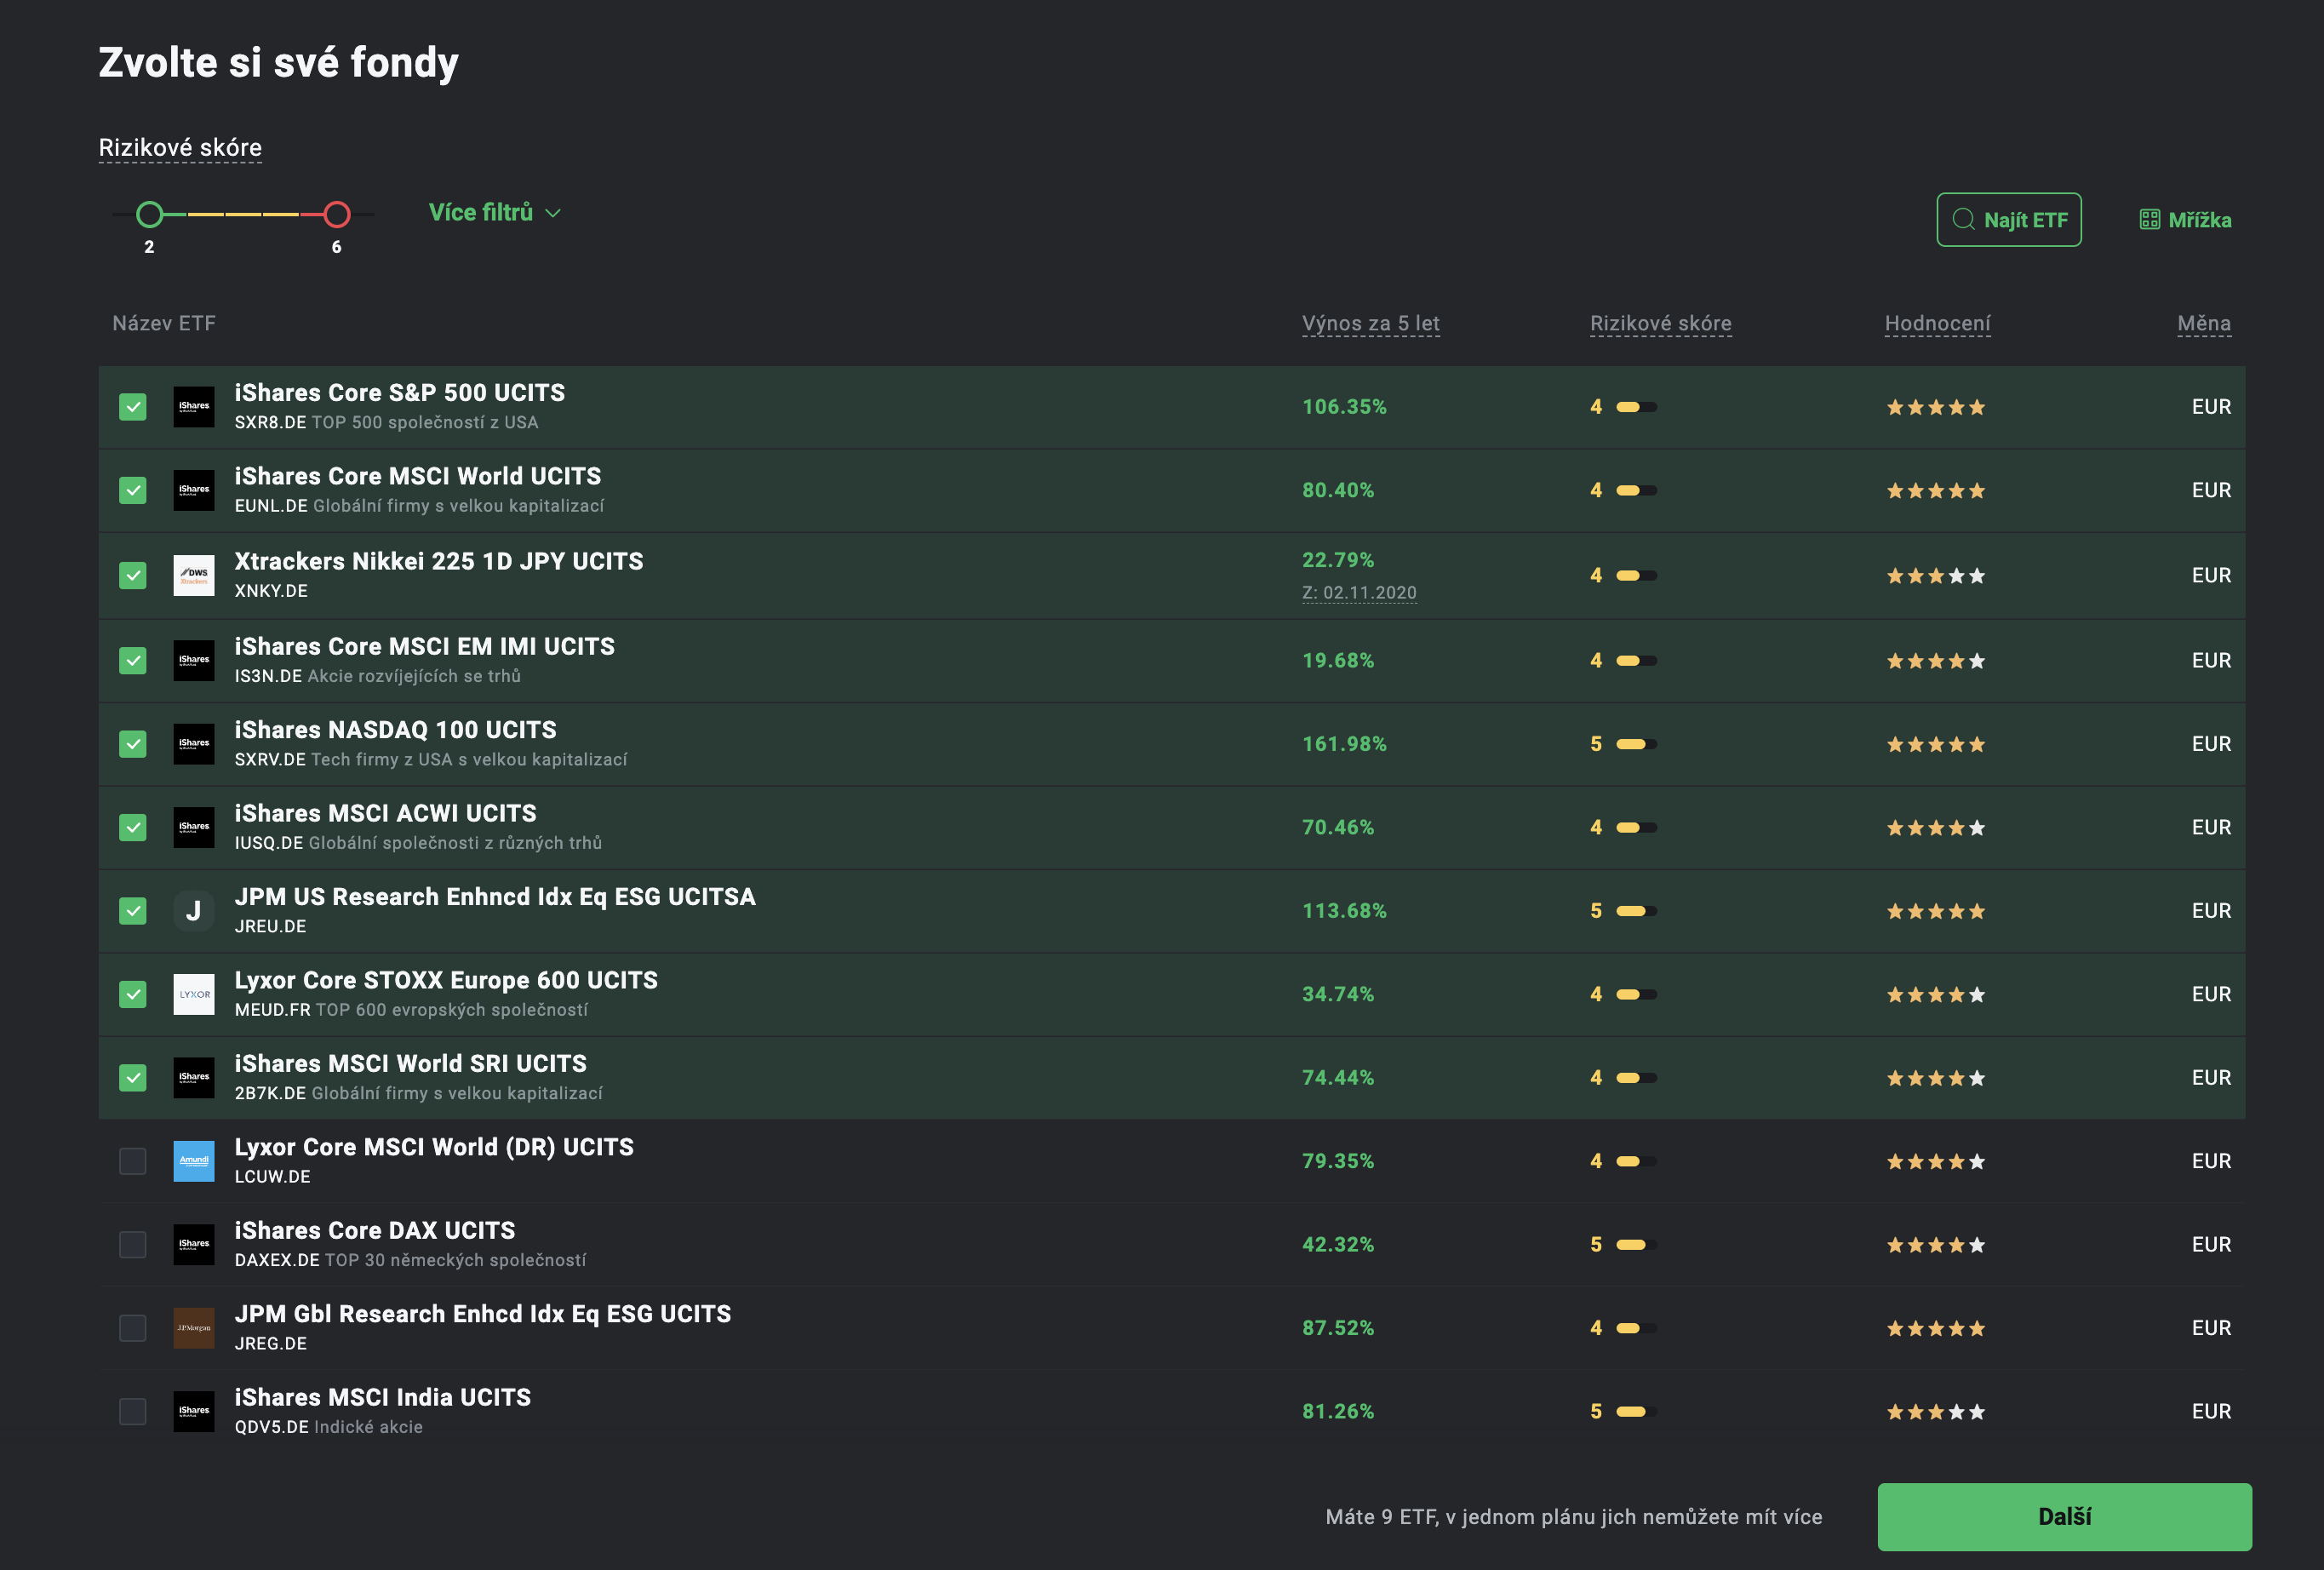Click the J icon for JPM US Research ETF
The image size is (2324, 1570).
(x=193, y=911)
